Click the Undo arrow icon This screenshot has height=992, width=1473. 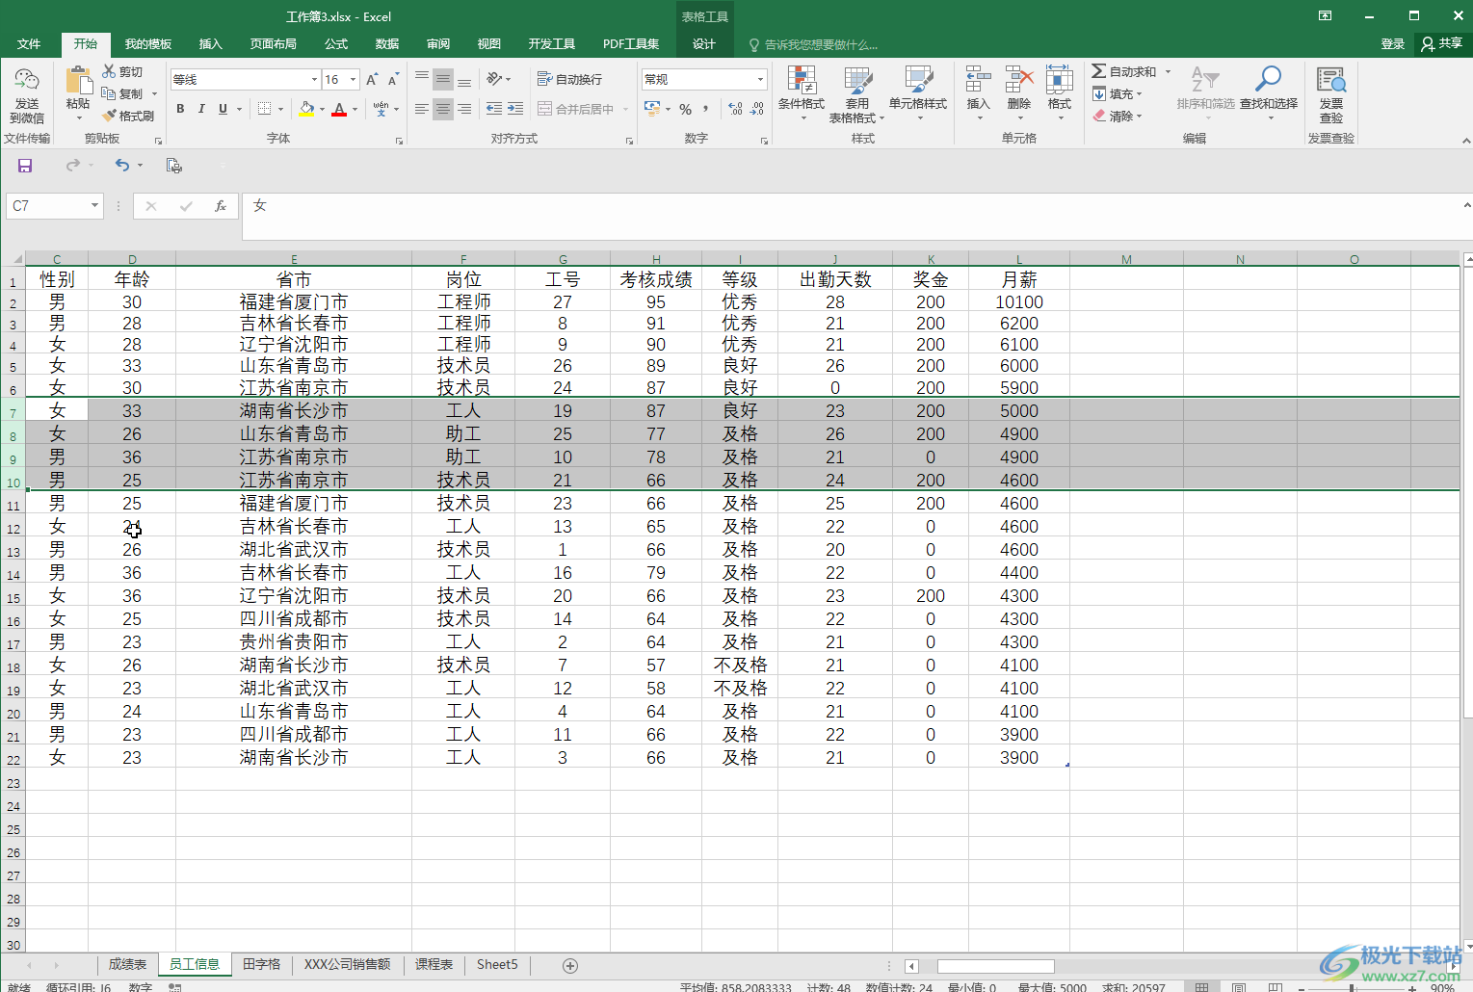(122, 166)
